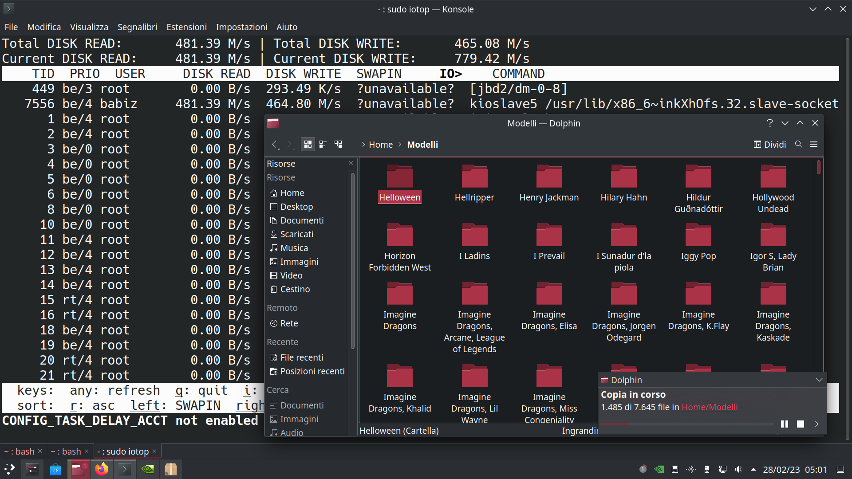Image resolution: width=852 pixels, height=479 pixels.
Task: Expand the system tray hidden icons arrow
Action: tap(753, 469)
